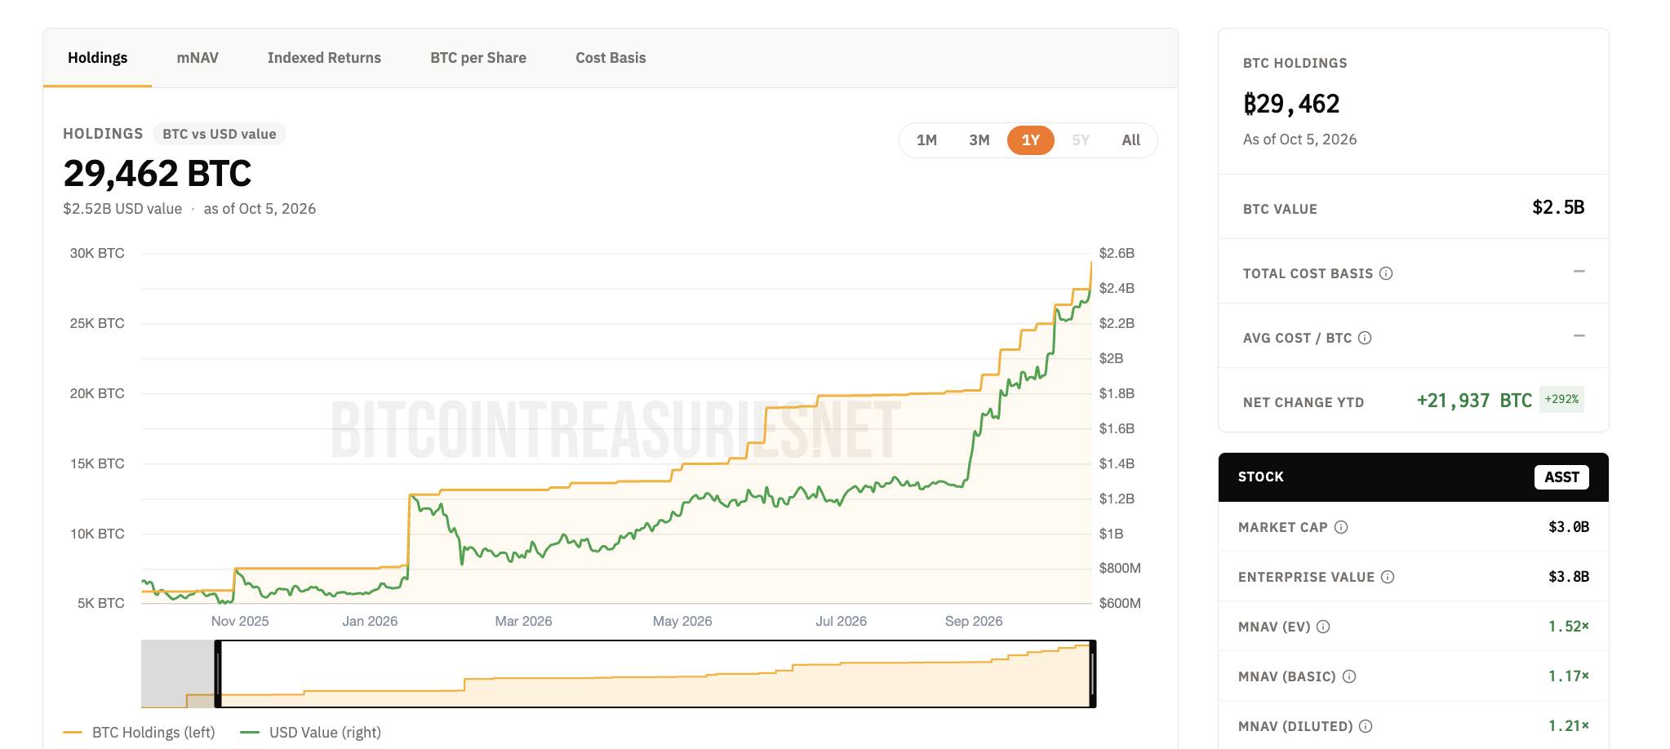Switch to the Holdings tab
1670x749 pixels.
98,58
